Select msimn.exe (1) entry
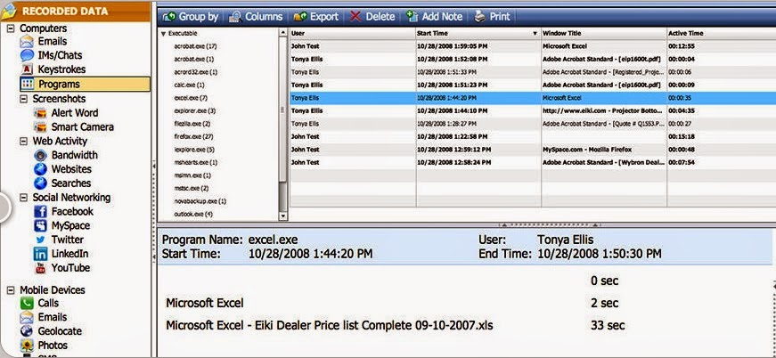Image resolution: width=776 pixels, height=358 pixels. (x=192, y=175)
